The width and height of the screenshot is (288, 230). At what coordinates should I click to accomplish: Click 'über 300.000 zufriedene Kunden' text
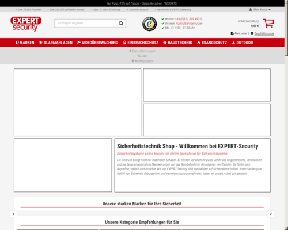coord(67,10)
